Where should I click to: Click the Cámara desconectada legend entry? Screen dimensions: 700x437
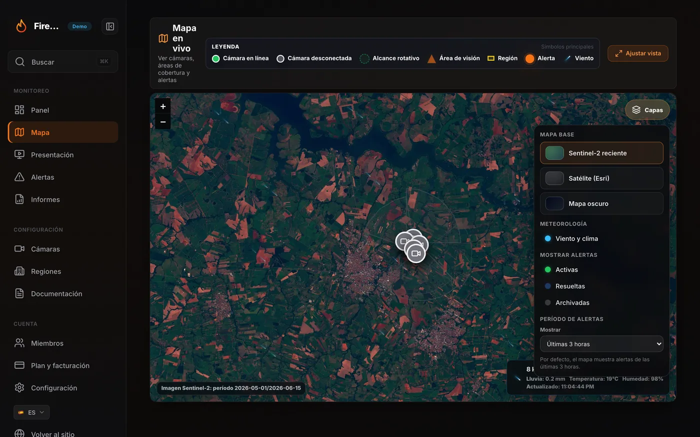point(314,58)
